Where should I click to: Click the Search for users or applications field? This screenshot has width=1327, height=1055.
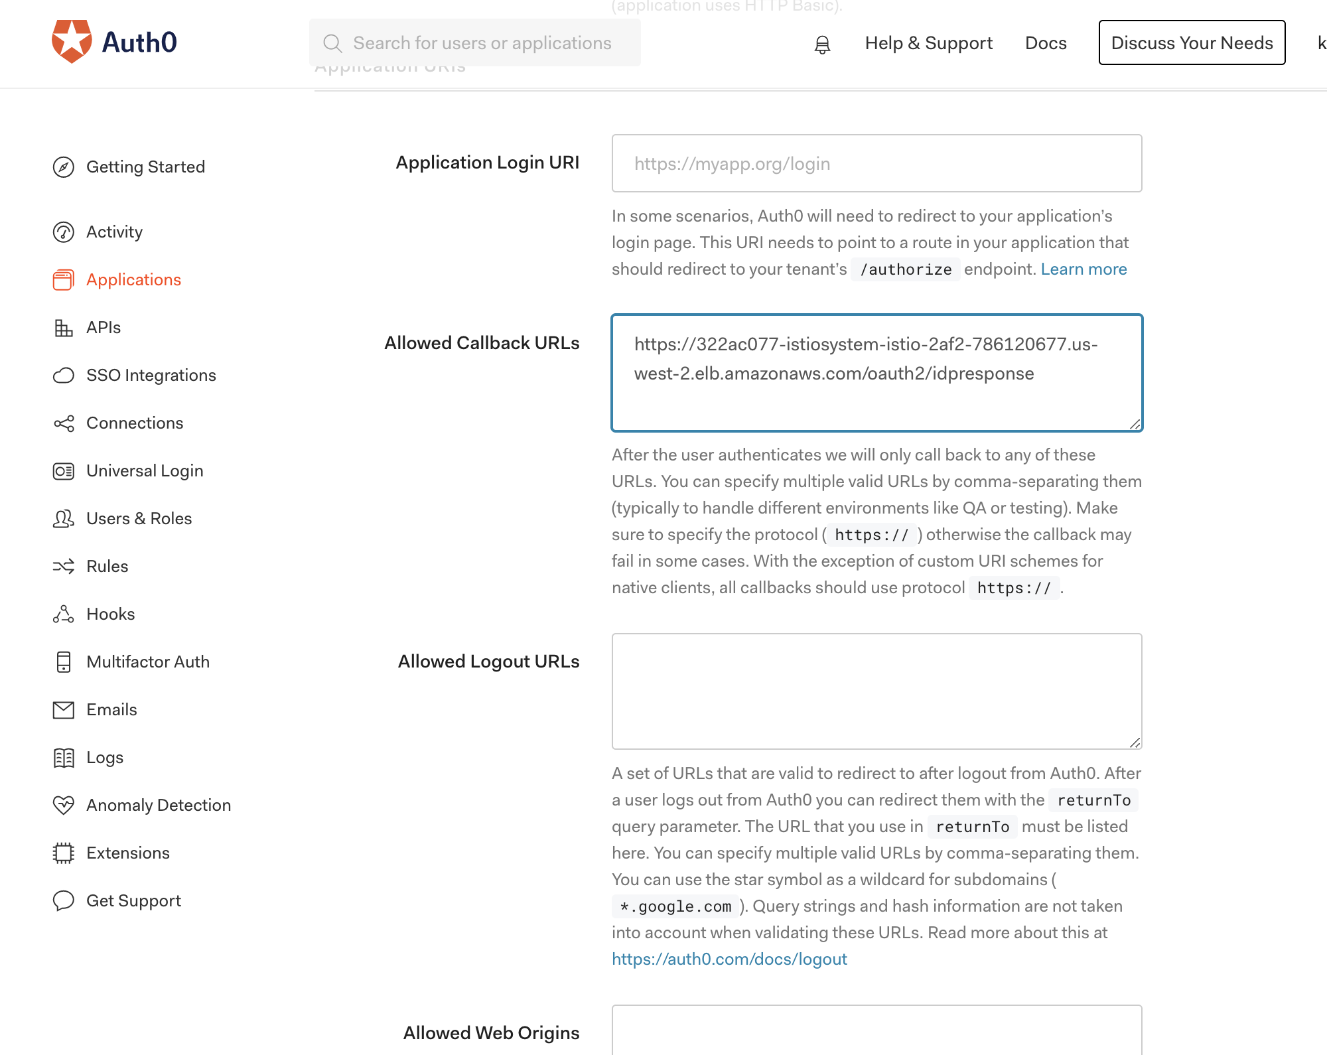tap(475, 42)
